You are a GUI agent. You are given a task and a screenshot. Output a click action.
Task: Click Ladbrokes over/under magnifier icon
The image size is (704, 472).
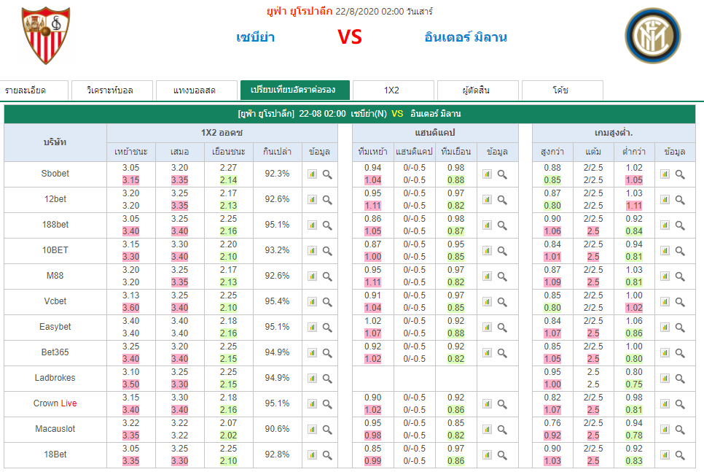pos(680,379)
